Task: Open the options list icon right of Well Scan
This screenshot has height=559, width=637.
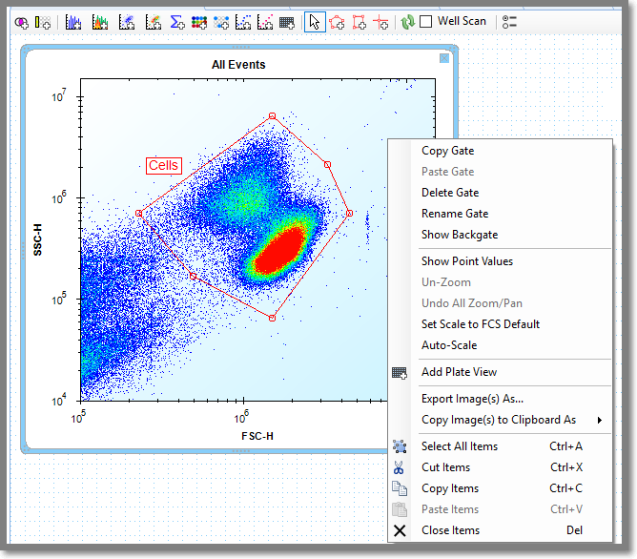Action: 509,22
